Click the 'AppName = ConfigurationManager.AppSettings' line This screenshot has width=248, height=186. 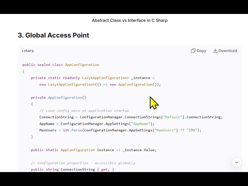(97, 124)
